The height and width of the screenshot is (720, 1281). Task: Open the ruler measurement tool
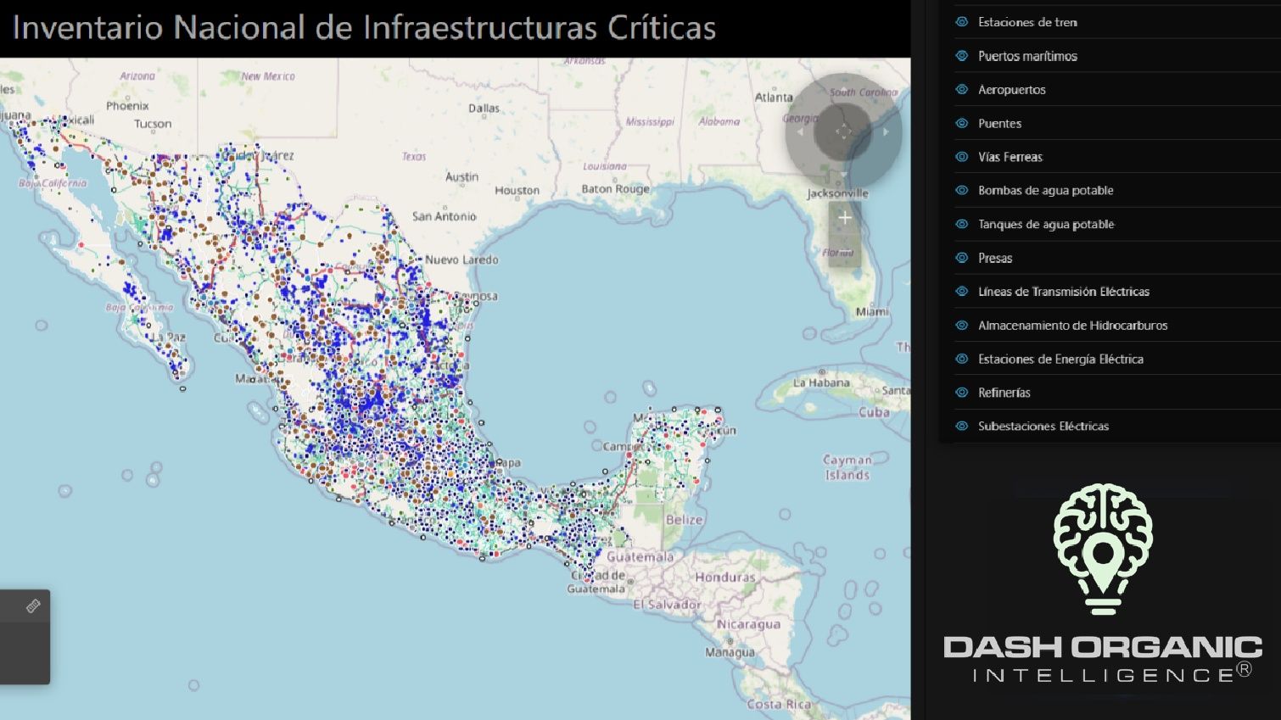point(33,606)
